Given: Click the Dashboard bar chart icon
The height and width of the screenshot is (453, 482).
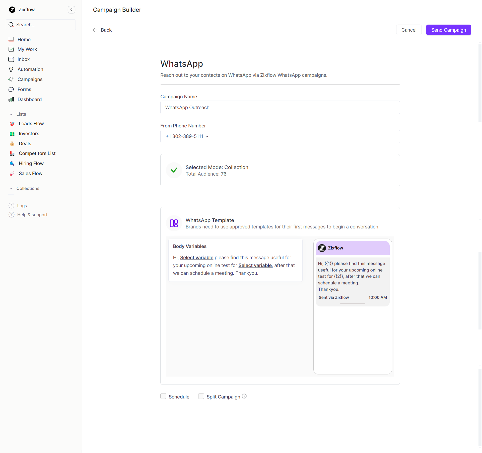Looking at the screenshot, I should tap(11, 100).
